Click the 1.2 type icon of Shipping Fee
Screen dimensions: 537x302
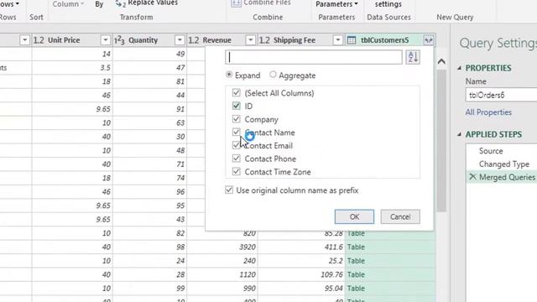pos(264,40)
